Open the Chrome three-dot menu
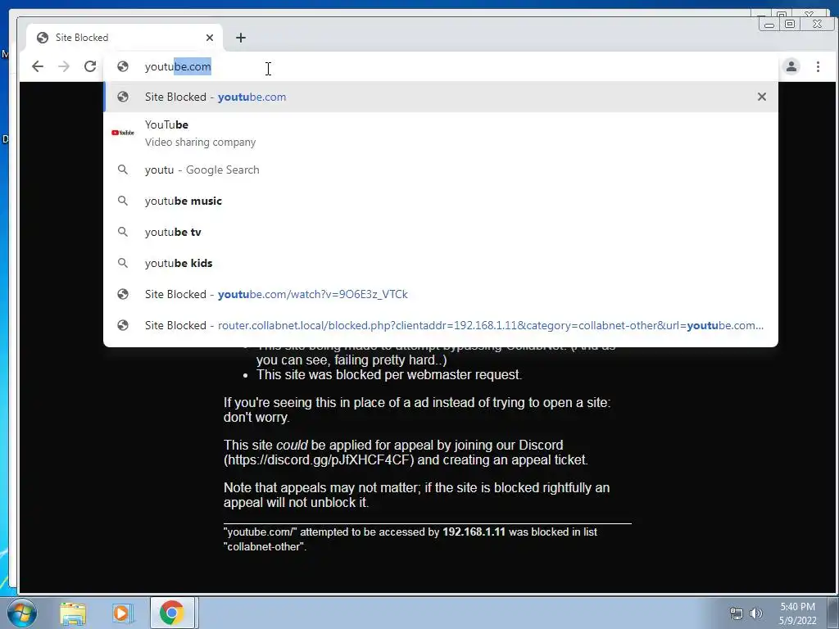Screen dimensions: 839x629 click(818, 66)
